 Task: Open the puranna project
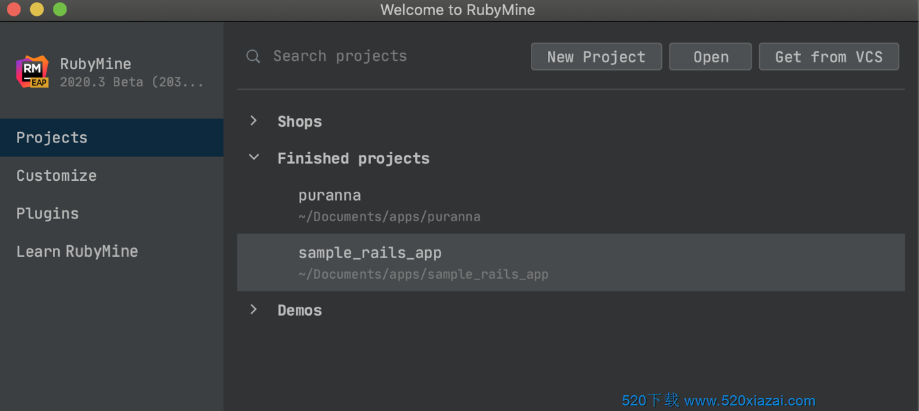pos(571,205)
